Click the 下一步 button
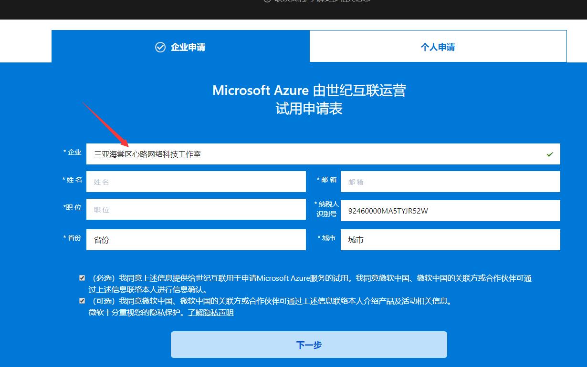The width and height of the screenshot is (587, 367). click(x=309, y=345)
